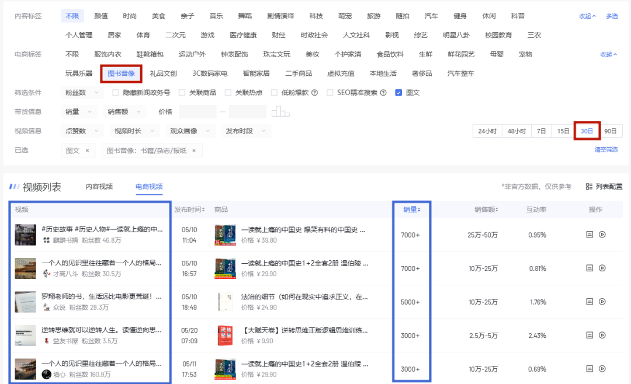Play video icon for 益友书屋 row
The height and width of the screenshot is (384, 631).
[x=602, y=335]
